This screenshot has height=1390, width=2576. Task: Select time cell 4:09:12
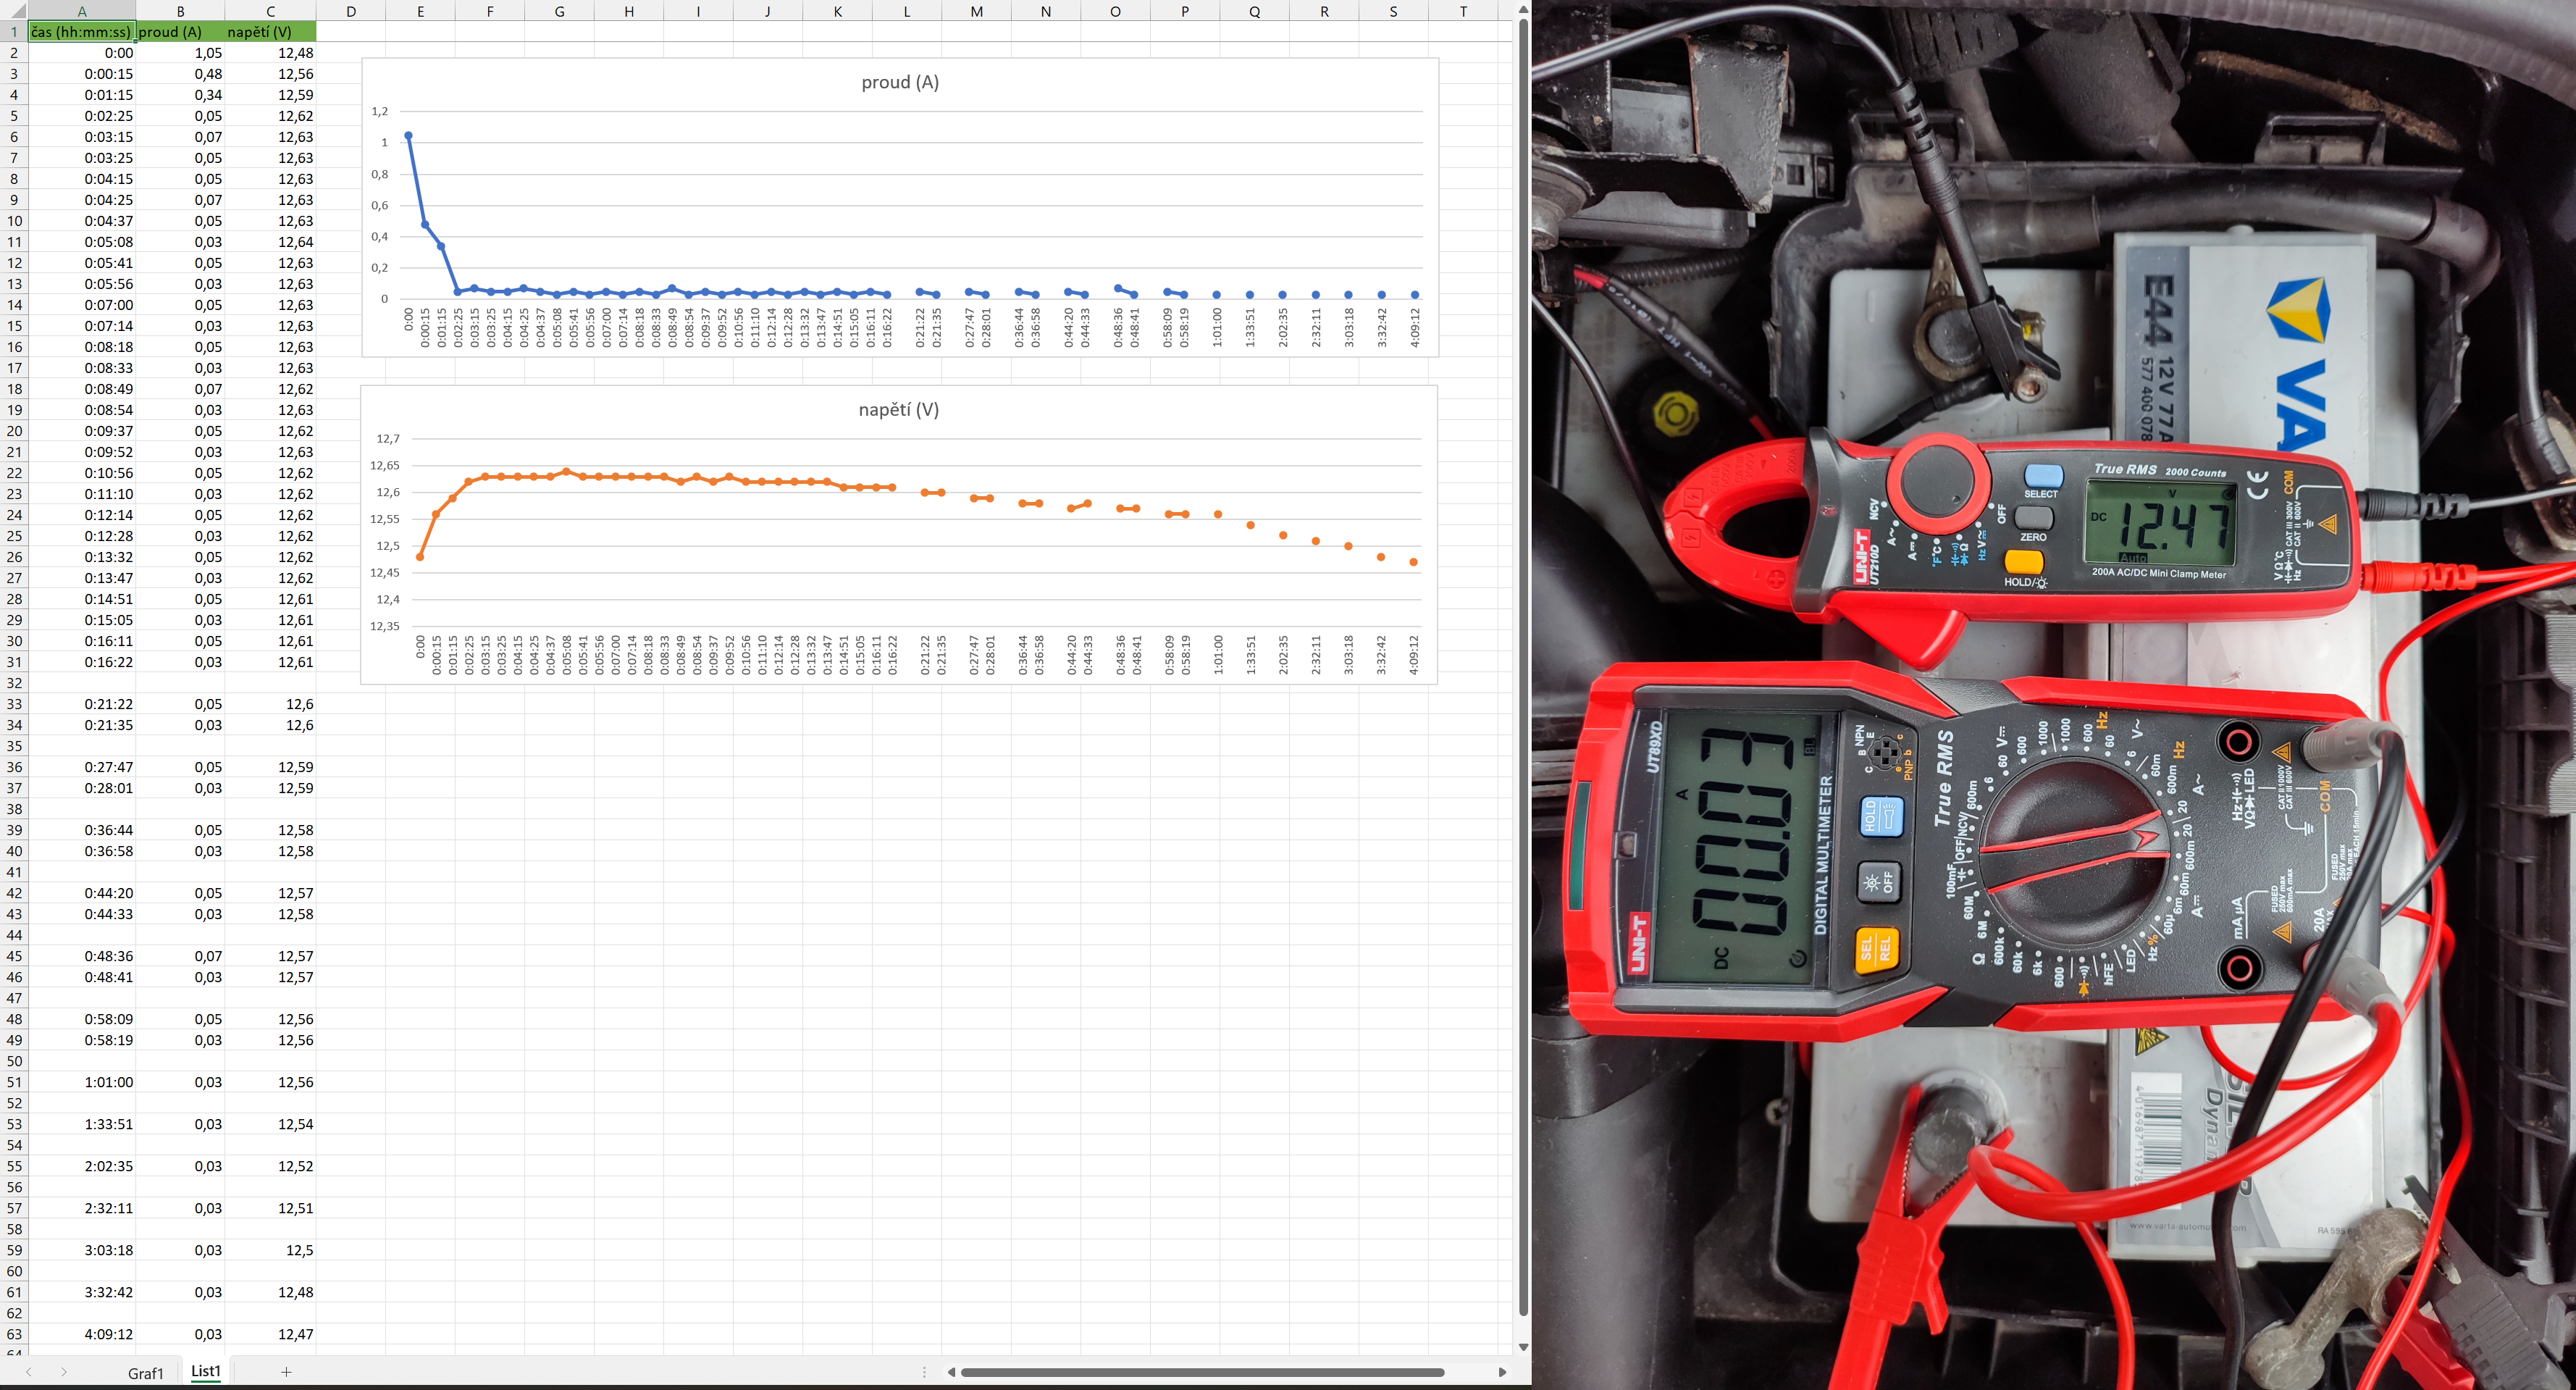click(x=82, y=1334)
